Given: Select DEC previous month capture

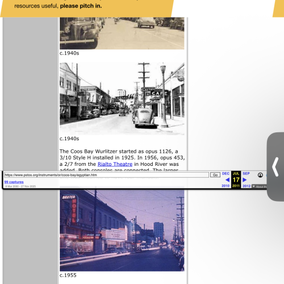Looking at the screenshot, I should [225, 173].
